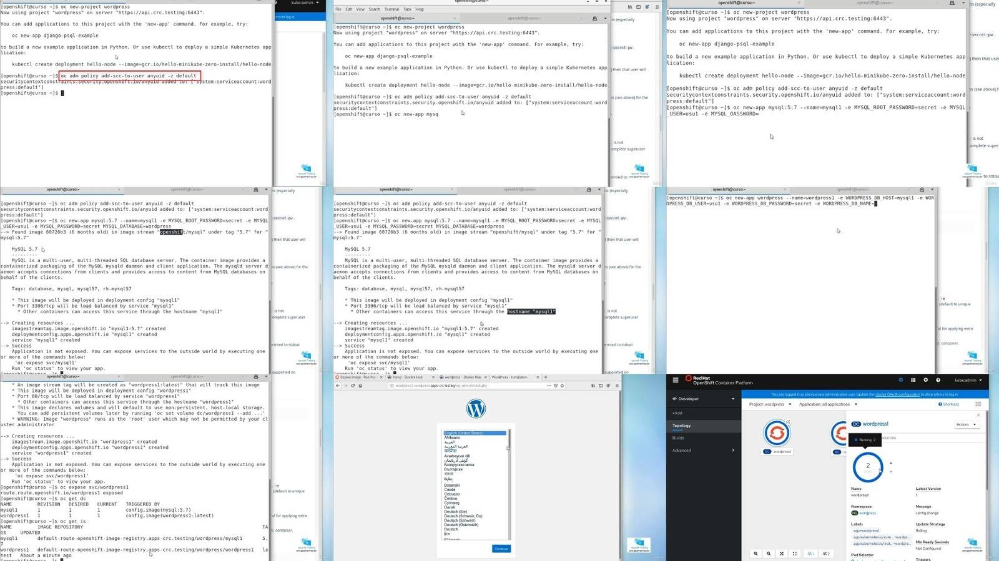999x561 pixels.
Task: Select topology layout 1 button
Action: point(810,554)
